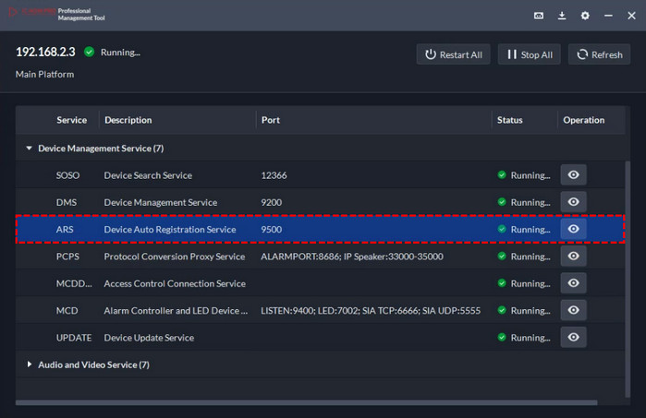Click green status check icon for MCD row

(x=502, y=310)
